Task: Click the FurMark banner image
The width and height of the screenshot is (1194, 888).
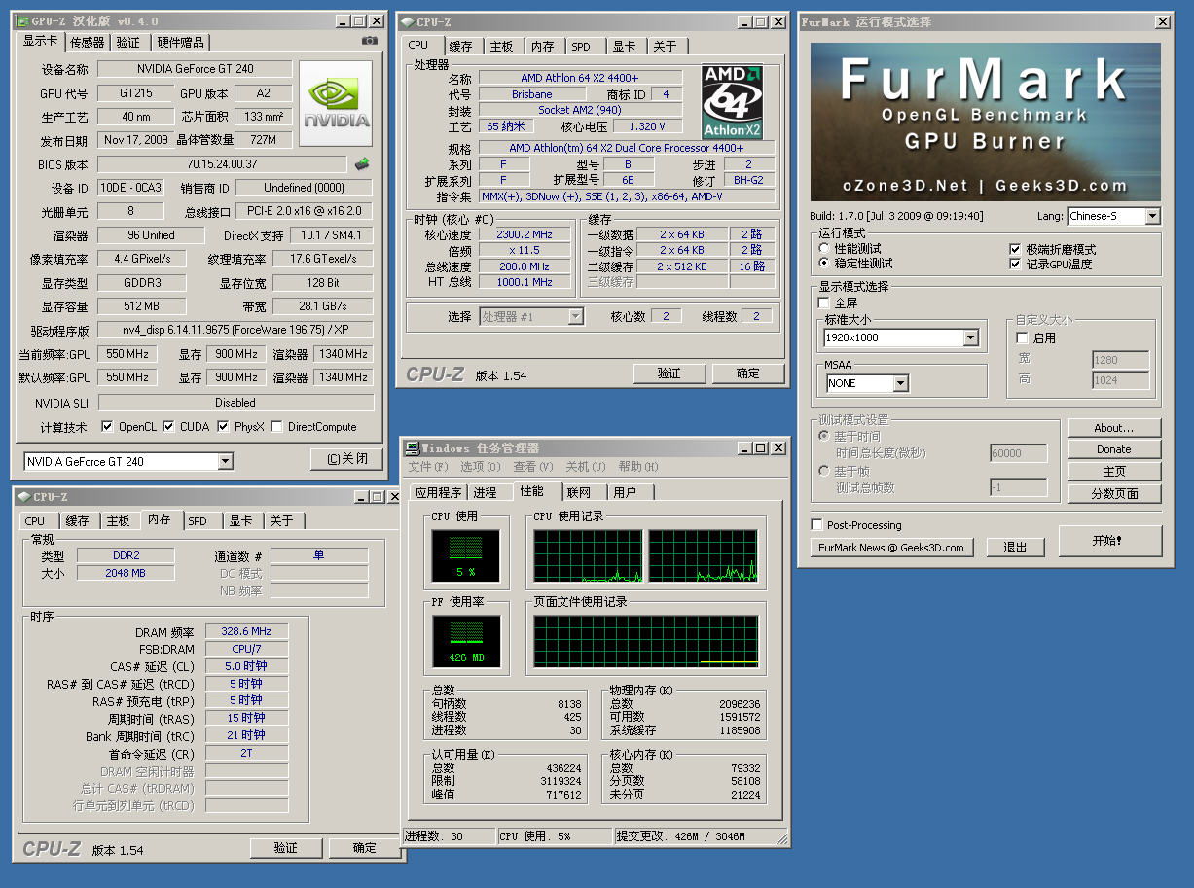Action: coord(985,122)
